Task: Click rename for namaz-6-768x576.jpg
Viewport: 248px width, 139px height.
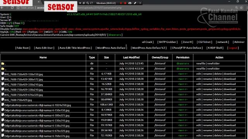Action: coord(208,136)
